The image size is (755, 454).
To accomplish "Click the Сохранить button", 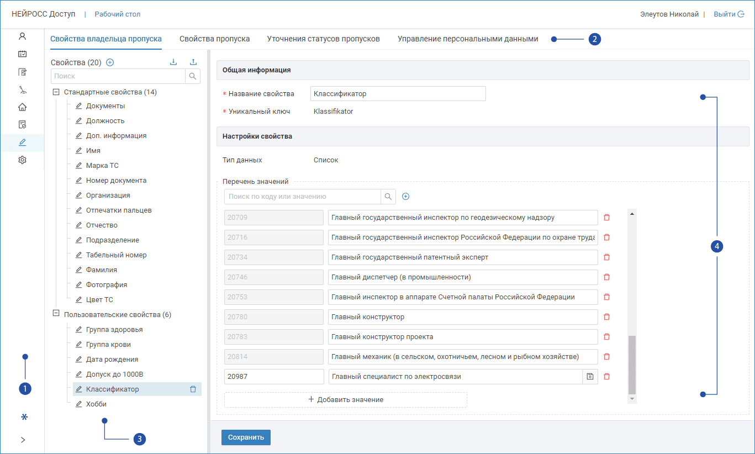I will pos(246,437).
